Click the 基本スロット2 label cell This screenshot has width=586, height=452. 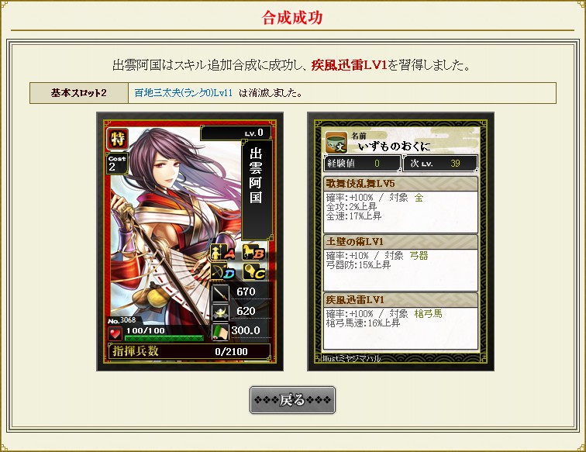(x=79, y=93)
